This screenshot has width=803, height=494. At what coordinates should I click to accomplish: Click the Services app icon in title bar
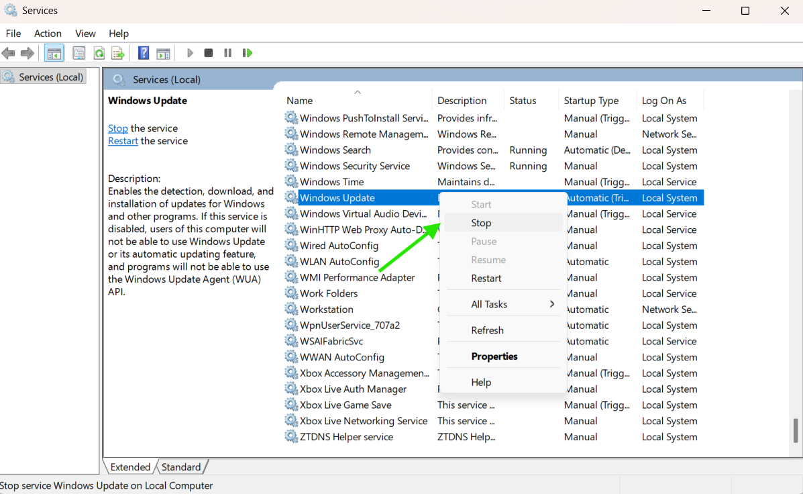(x=10, y=10)
